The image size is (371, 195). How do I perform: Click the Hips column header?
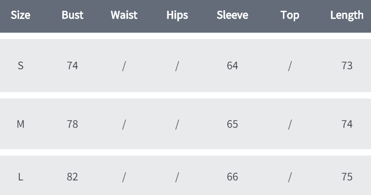(177, 16)
